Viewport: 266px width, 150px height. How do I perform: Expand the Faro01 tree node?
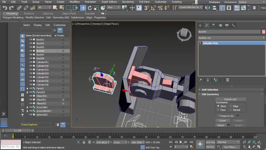[27, 88]
